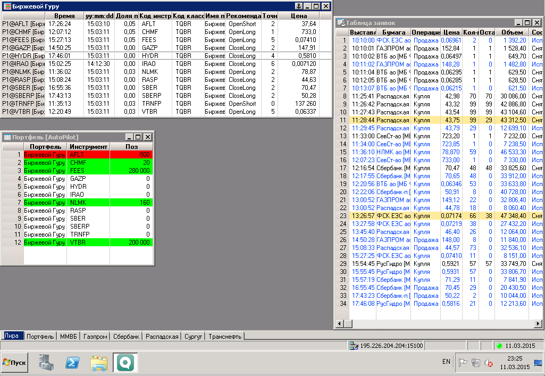Click server address 195.226.204.204:15100
This screenshot has width=545, height=376.
tap(391, 346)
